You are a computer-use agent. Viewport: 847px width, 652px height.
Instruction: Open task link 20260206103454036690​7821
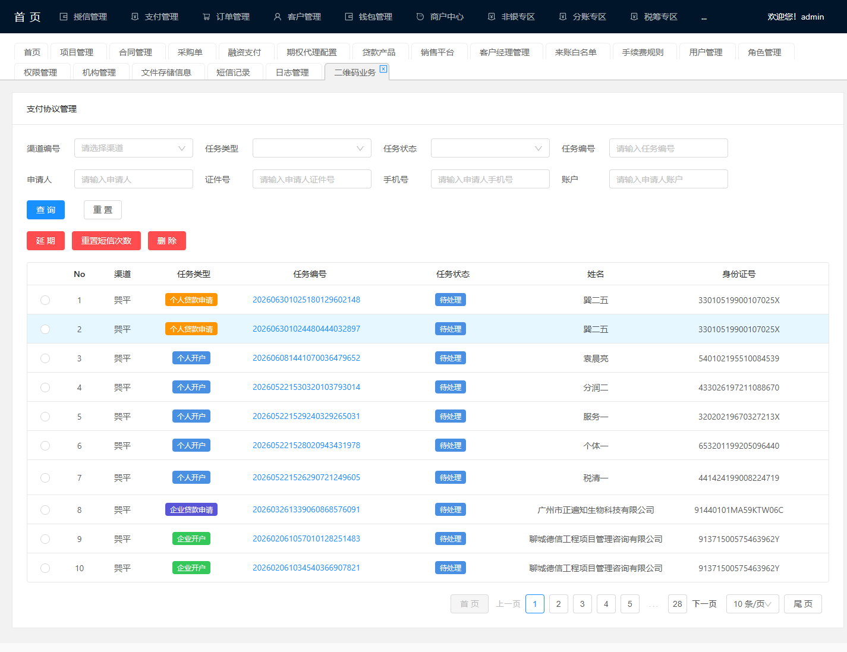(306, 568)
